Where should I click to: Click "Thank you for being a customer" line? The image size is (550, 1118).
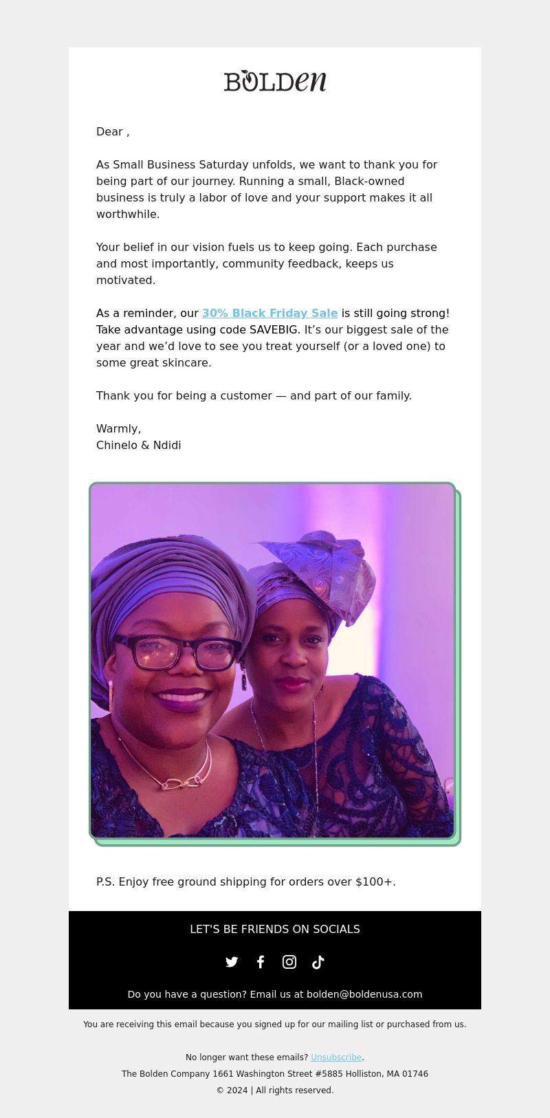(x=254, y=395)
